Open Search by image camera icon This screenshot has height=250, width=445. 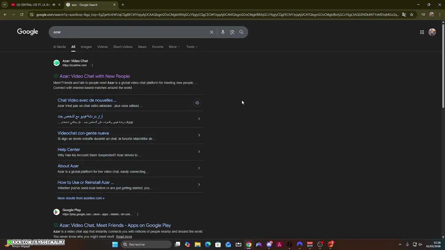tap(232, 32)
